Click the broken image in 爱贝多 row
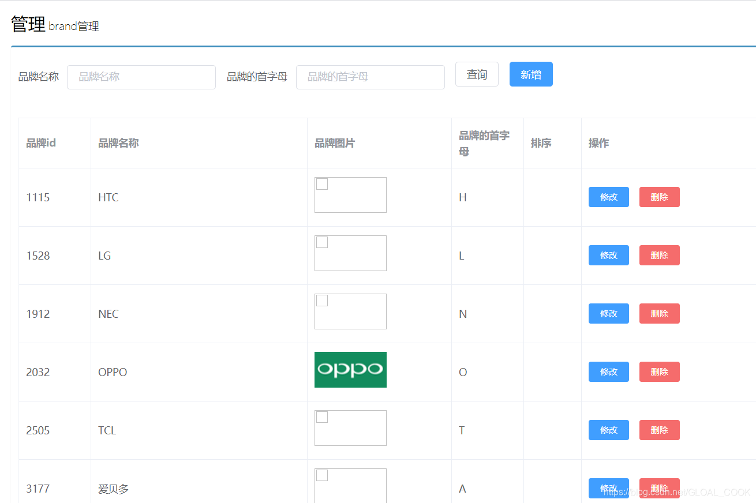Viewport: 756px width, 503px height. click(350, 485)
